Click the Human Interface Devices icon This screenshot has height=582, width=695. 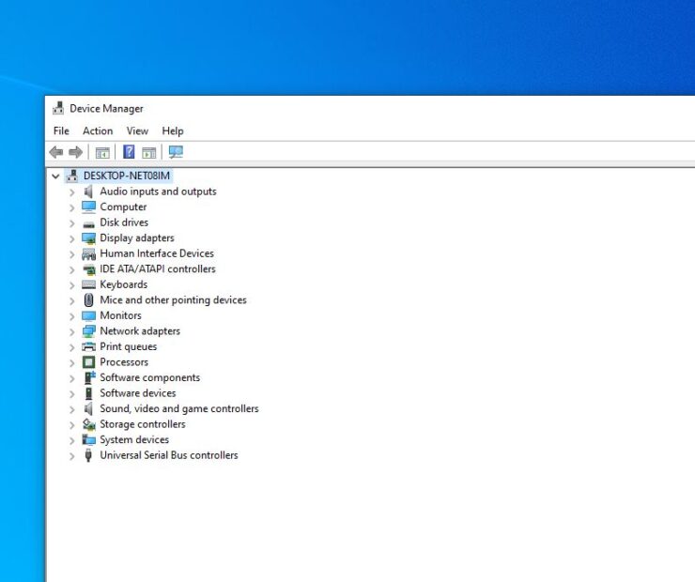coord(88,253)
